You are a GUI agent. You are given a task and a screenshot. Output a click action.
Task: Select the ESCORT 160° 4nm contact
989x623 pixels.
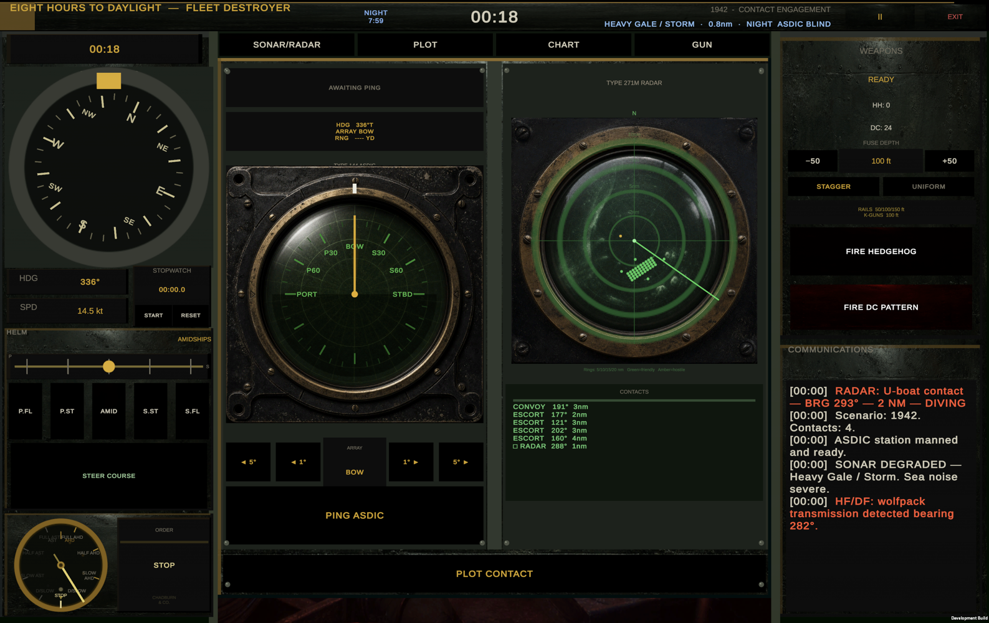550,439
